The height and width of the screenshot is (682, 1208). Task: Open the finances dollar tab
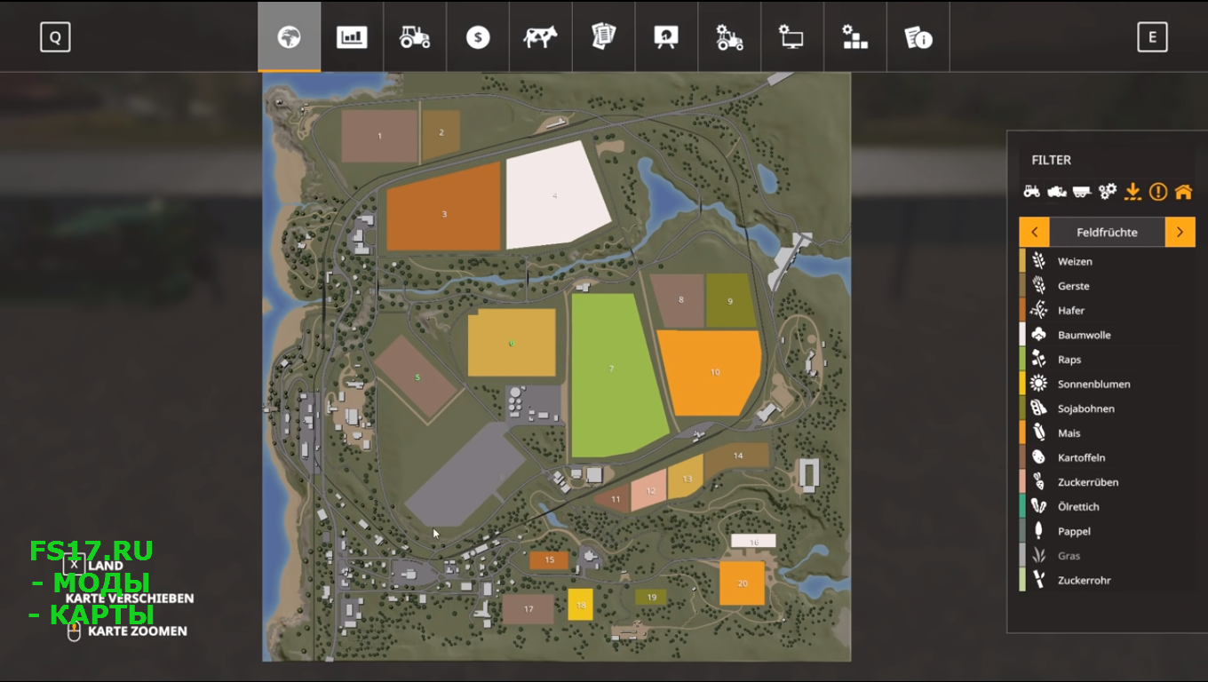[x=478, y=36]
